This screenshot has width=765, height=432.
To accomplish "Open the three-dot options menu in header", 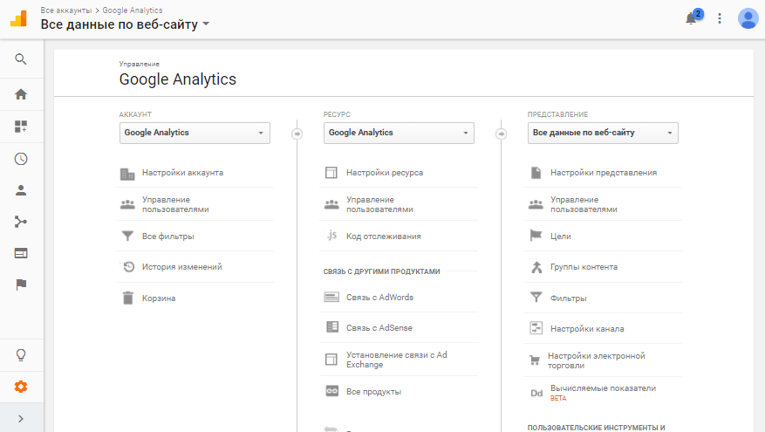I will pyautogui.click(x=720, y=18).
